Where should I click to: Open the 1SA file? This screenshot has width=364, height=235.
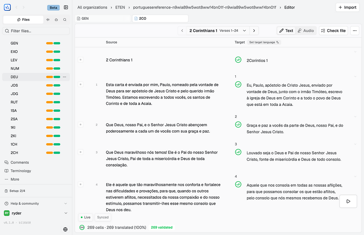(36, 111)
